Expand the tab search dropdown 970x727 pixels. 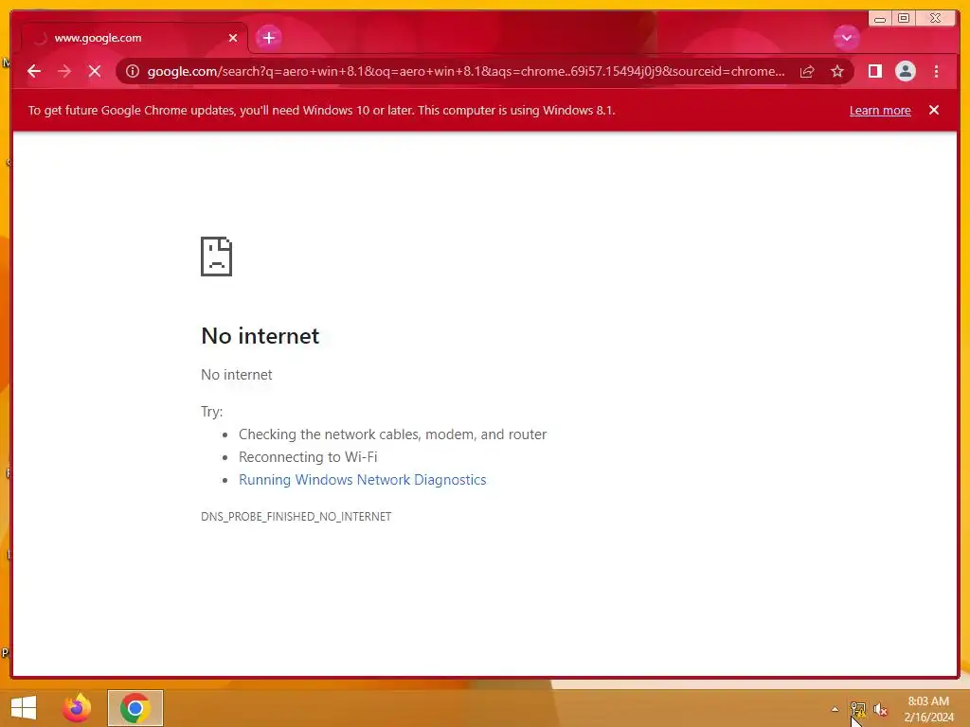[x=846, y=38]
